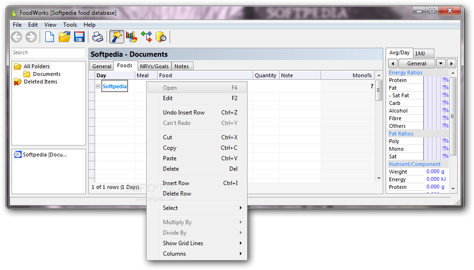Choose Insert Row in the context menu
Viewport: 474px width, 270px height.
click(197, 183)
